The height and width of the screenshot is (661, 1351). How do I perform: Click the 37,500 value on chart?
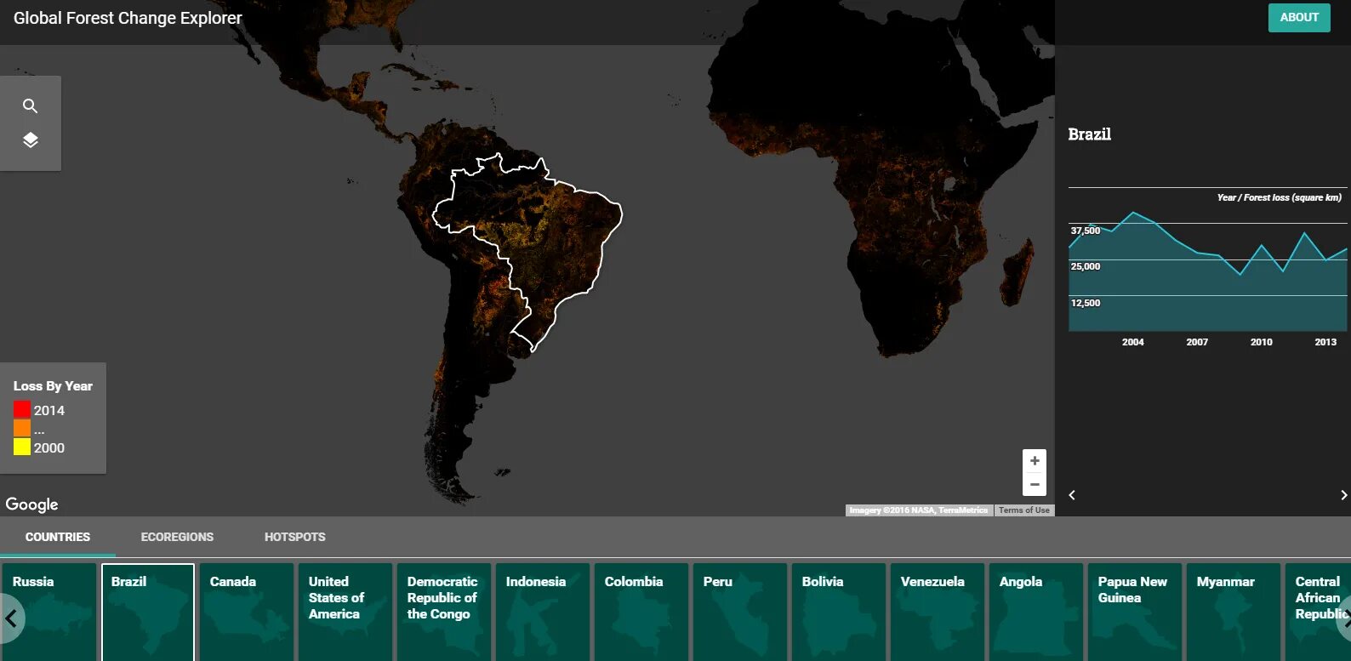click(1086, 231)
